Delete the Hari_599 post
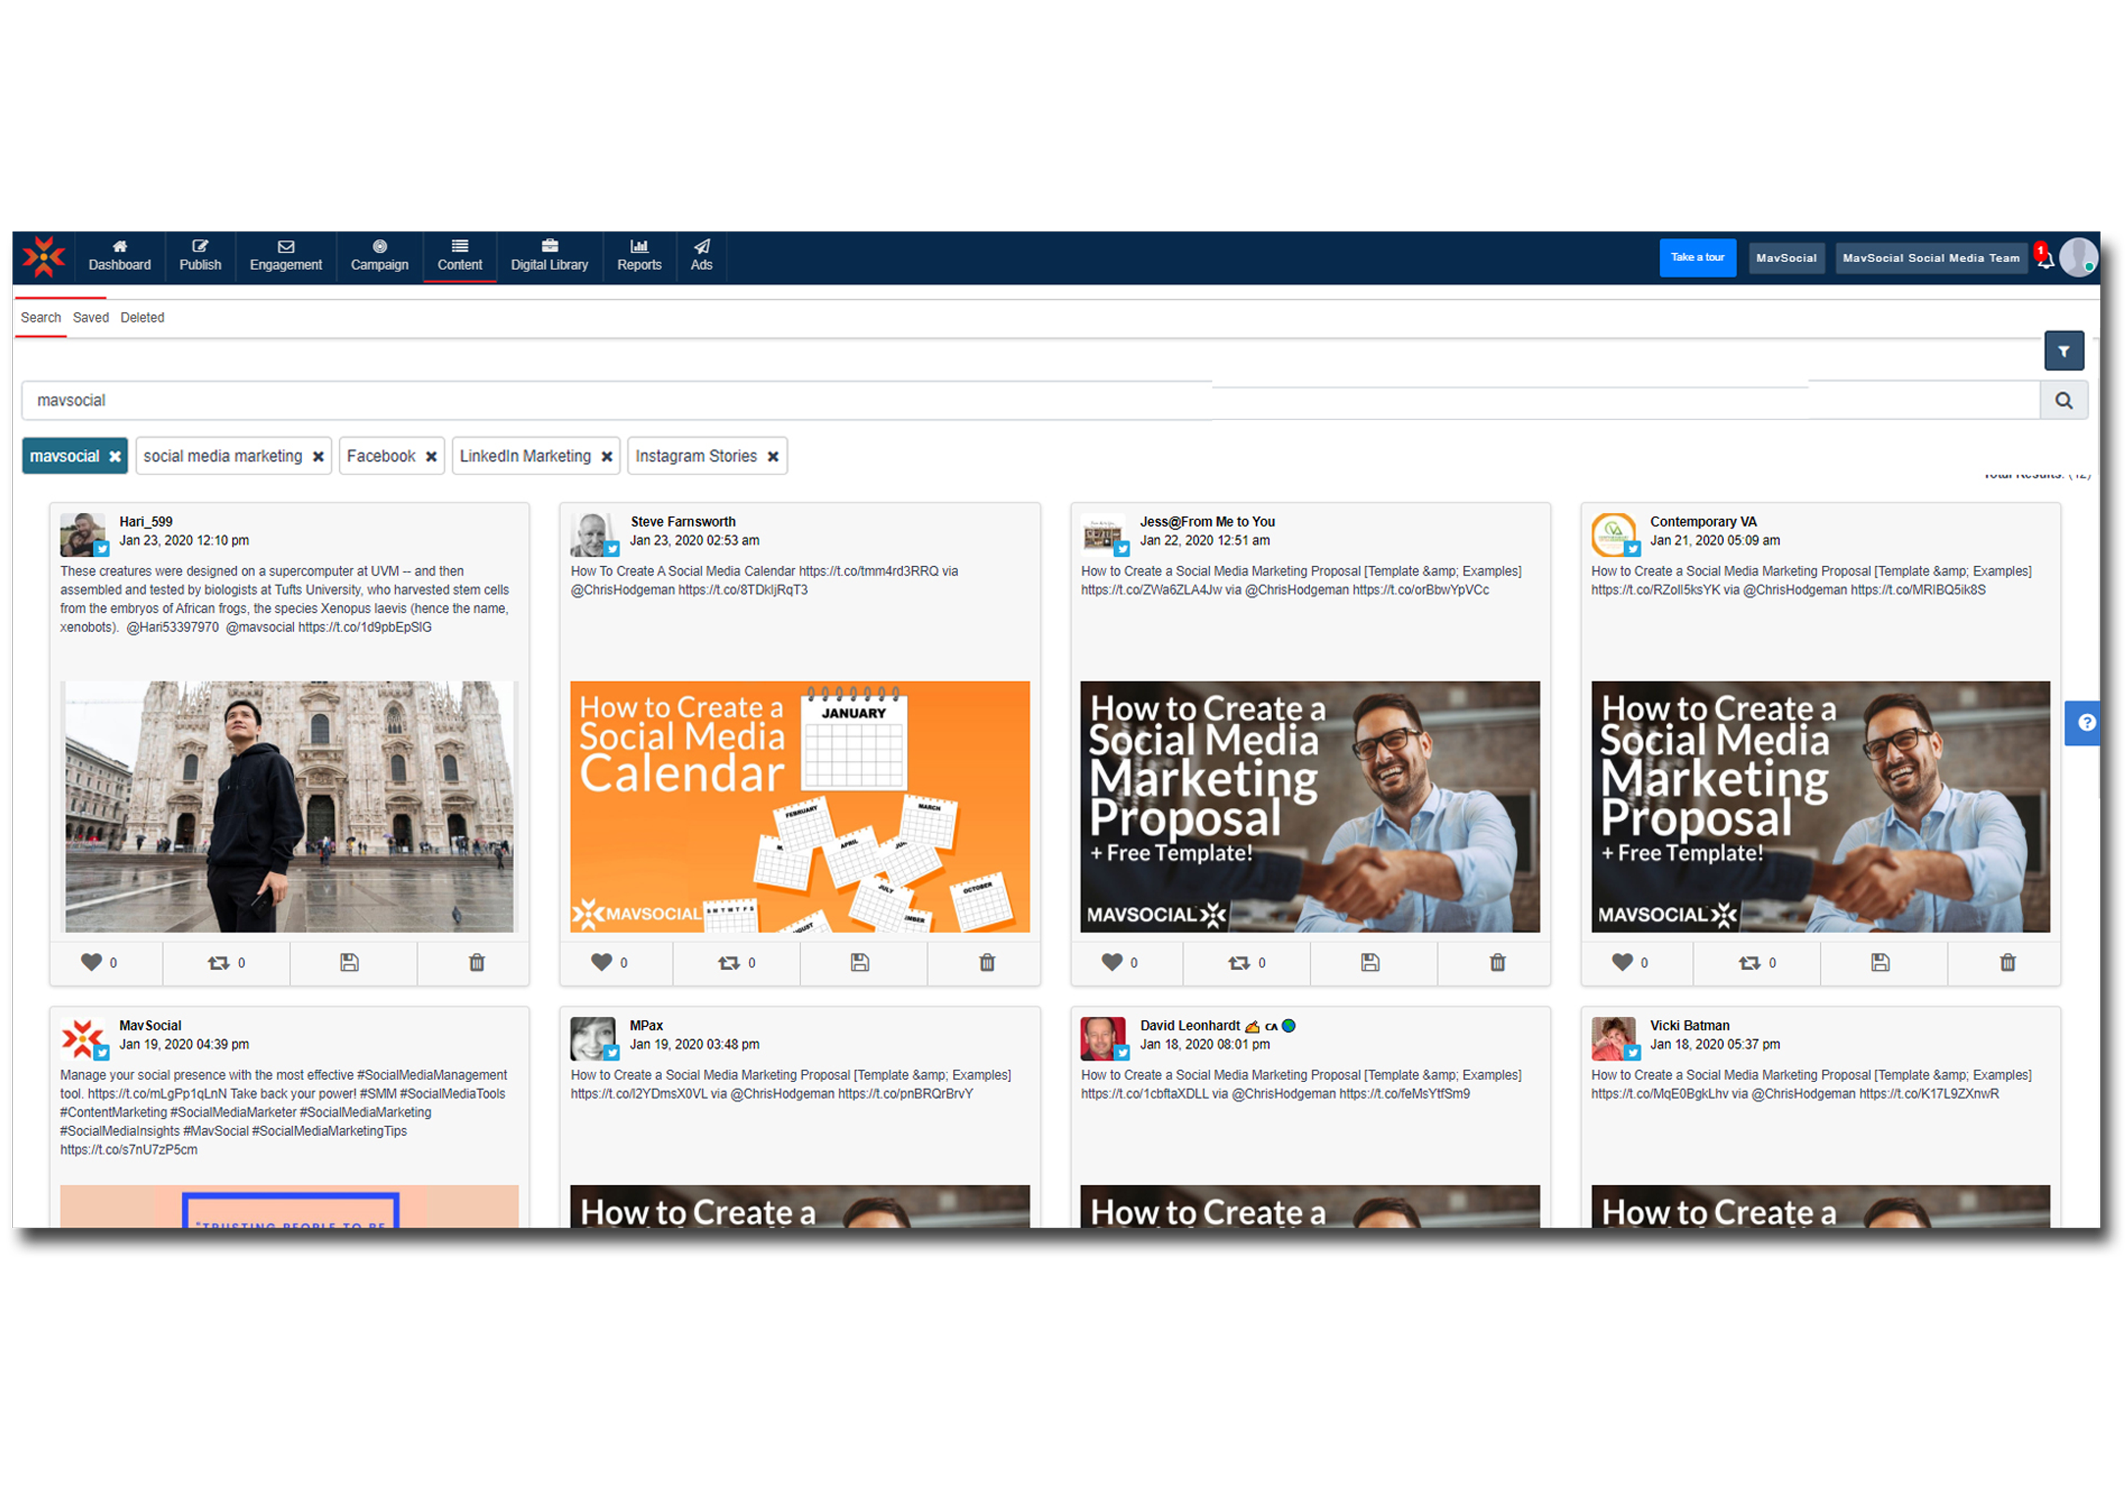 477,962
